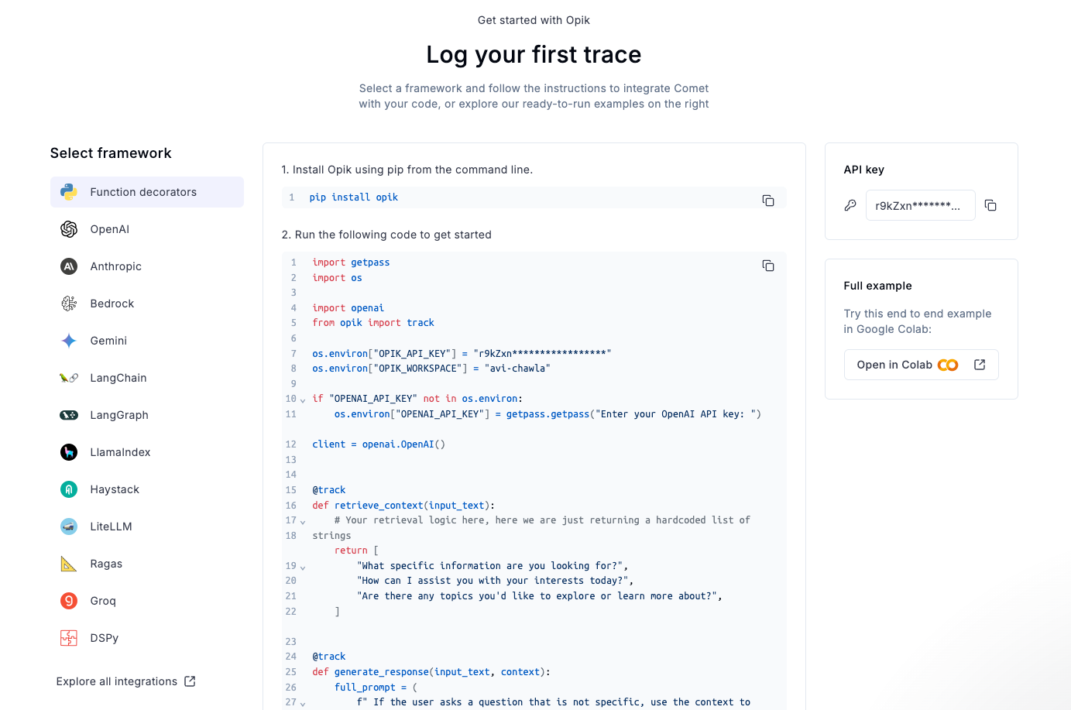Click 'pip install opik' command text
Screen dimensions: 1071x710
point(354,197)
